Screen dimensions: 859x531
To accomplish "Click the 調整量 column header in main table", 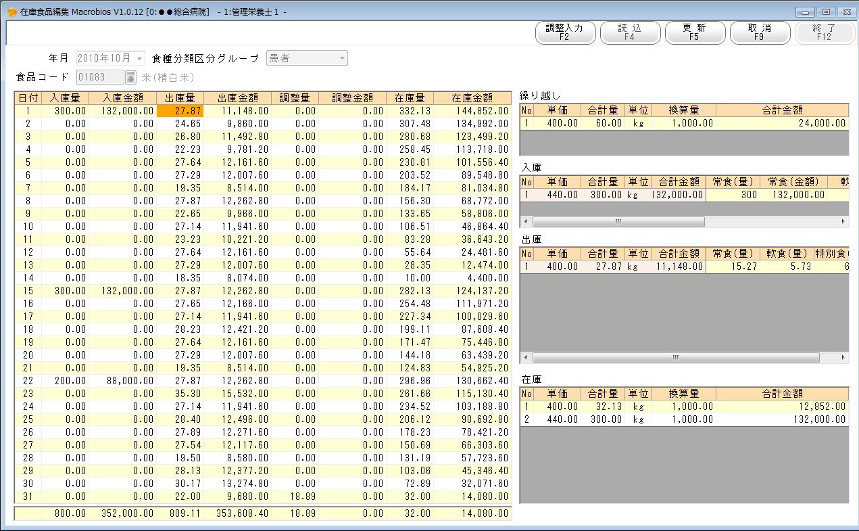I will click(x=295, y=98).
